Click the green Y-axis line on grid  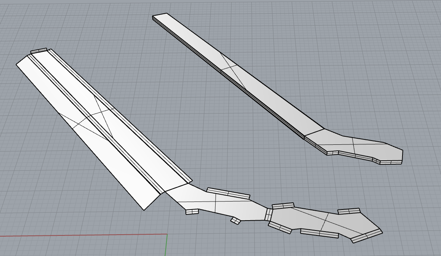[166, 245]
